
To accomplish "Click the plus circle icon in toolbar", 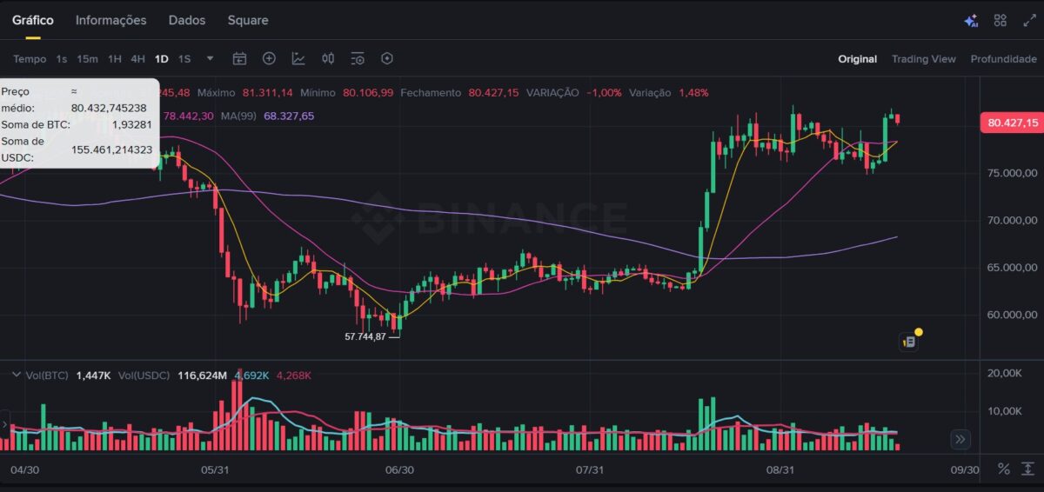I will coord(269,59).
